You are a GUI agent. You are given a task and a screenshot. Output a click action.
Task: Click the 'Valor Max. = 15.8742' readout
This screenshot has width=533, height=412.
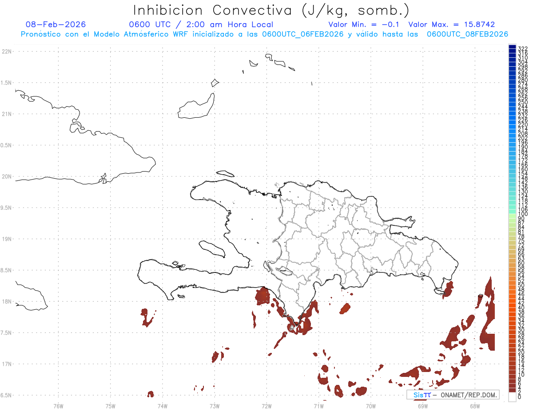coord(452,24)
